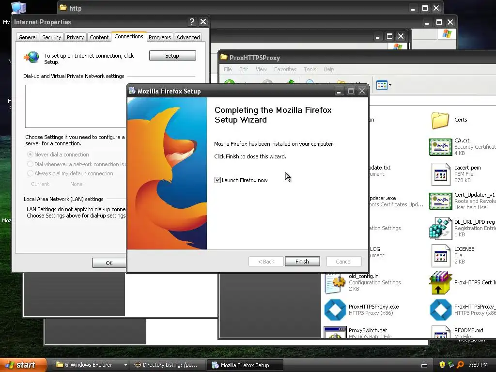This screenshot has height=372, width=496.
Task: Select the Connections tab in Internet Properties
Action: point(129,36)
